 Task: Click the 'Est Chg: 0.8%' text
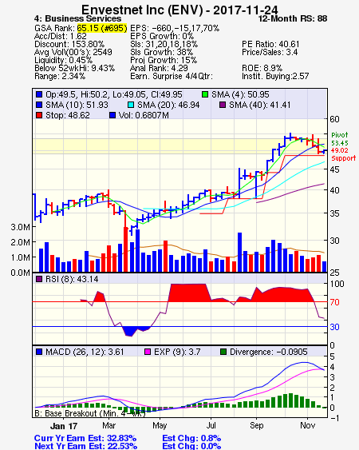click(x=191, y=439)
